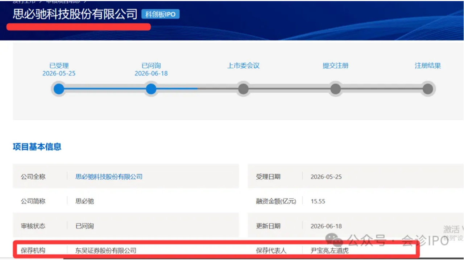Select the 已受理 timeline node dot
This screenshot has height=260, width=464.
coord(59,89)
